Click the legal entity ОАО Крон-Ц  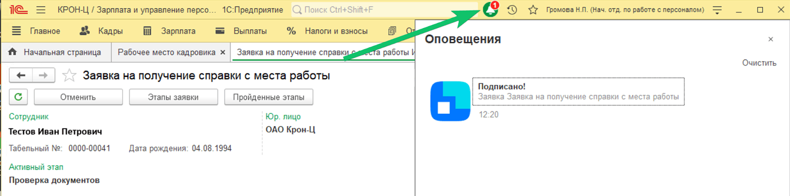point(290,130)
